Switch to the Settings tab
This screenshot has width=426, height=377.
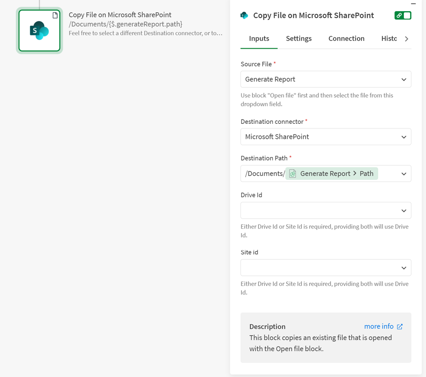coord(298,38)
